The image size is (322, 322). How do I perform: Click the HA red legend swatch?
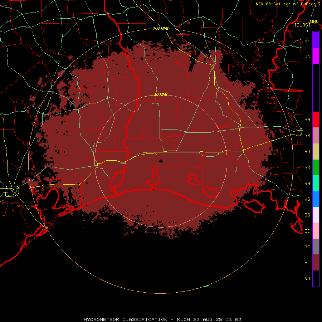click(316, 119)
